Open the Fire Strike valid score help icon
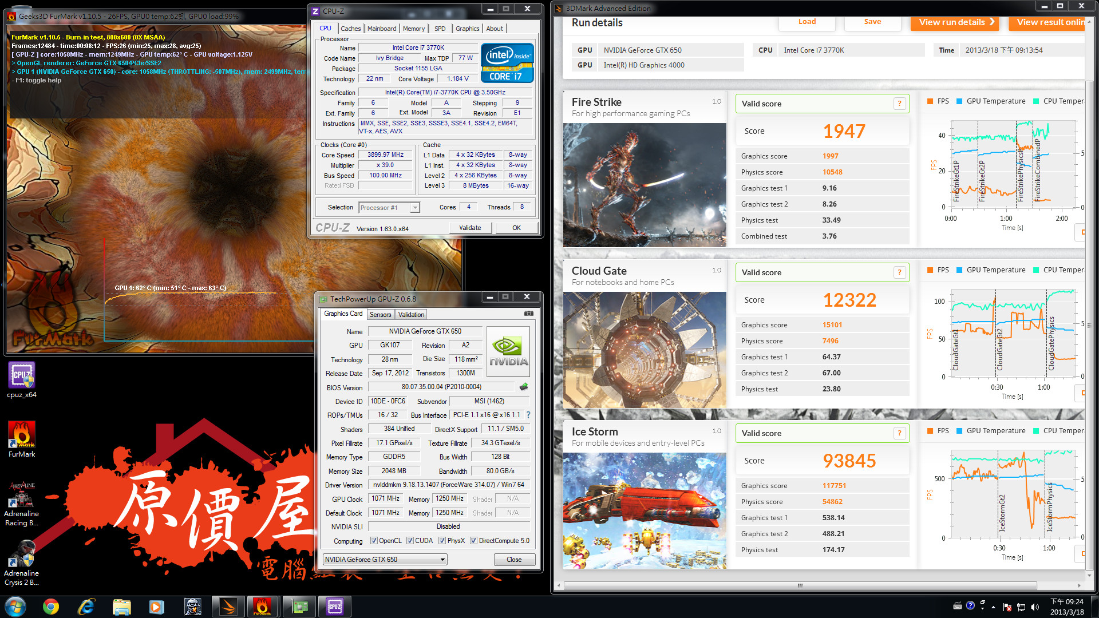Screen dimensions: 1099x618 click(899, 104)
